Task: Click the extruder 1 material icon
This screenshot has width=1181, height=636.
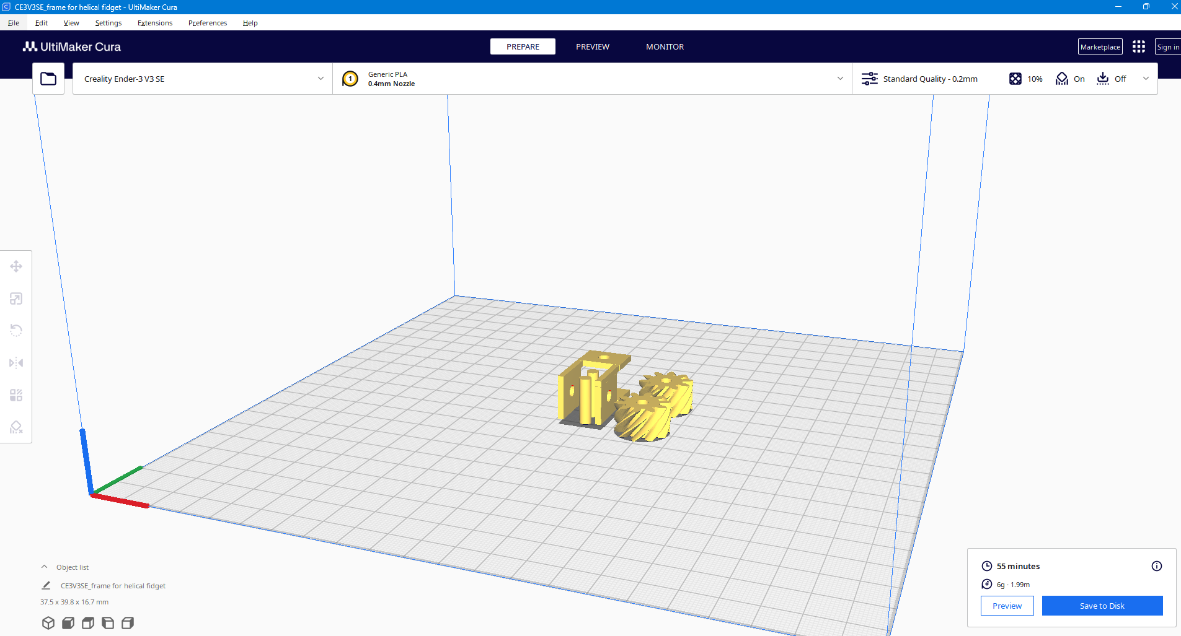Action: 350,79
